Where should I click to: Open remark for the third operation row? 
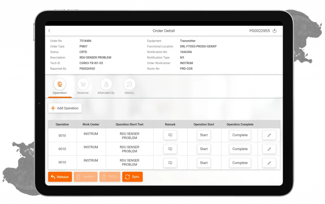[x=170, y=163]
